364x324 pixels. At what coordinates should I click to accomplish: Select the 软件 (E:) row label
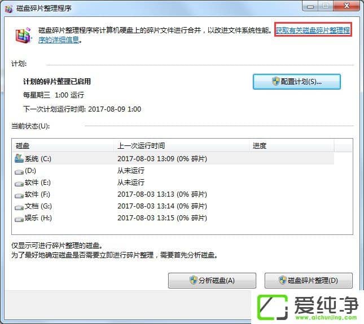[37, 183]
